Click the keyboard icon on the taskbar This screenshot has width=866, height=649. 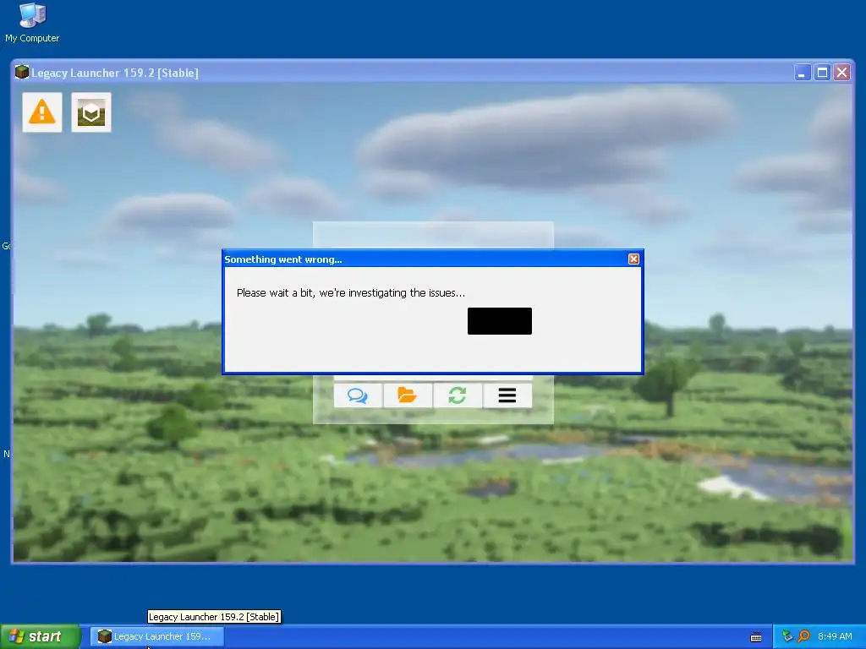(756, 637)
